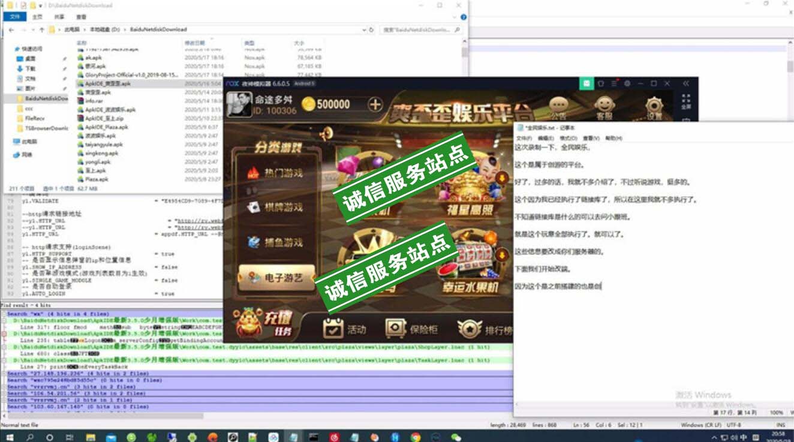
Task: Open the 活动 calendar icon
Action: (333, 328)
